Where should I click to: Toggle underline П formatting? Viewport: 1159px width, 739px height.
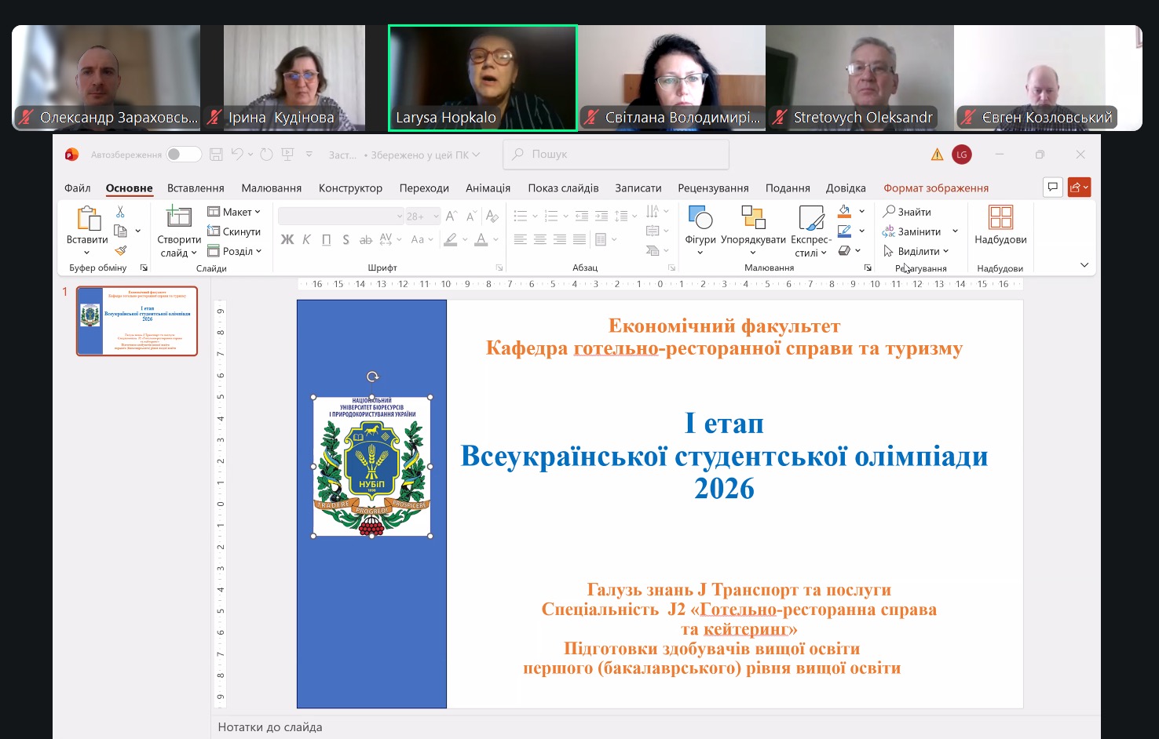[326, 239]
